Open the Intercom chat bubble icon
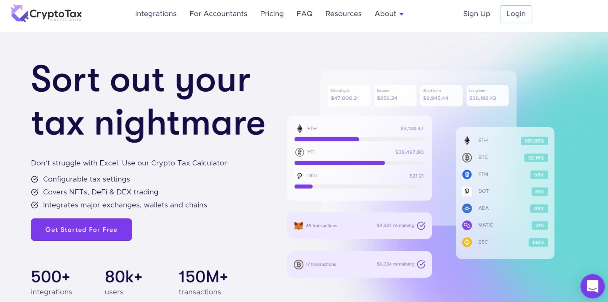 593,286
